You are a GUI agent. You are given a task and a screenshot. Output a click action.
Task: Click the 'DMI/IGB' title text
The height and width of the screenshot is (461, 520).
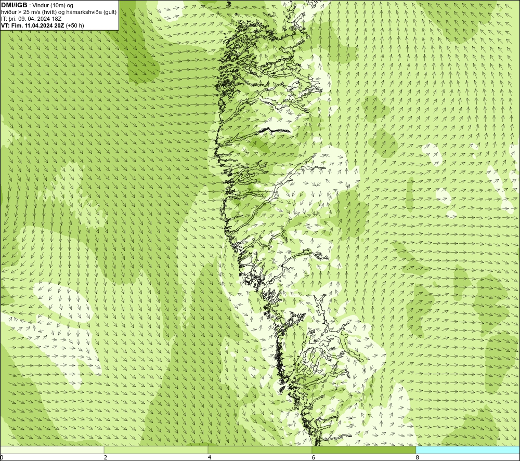tap(14, 5)
